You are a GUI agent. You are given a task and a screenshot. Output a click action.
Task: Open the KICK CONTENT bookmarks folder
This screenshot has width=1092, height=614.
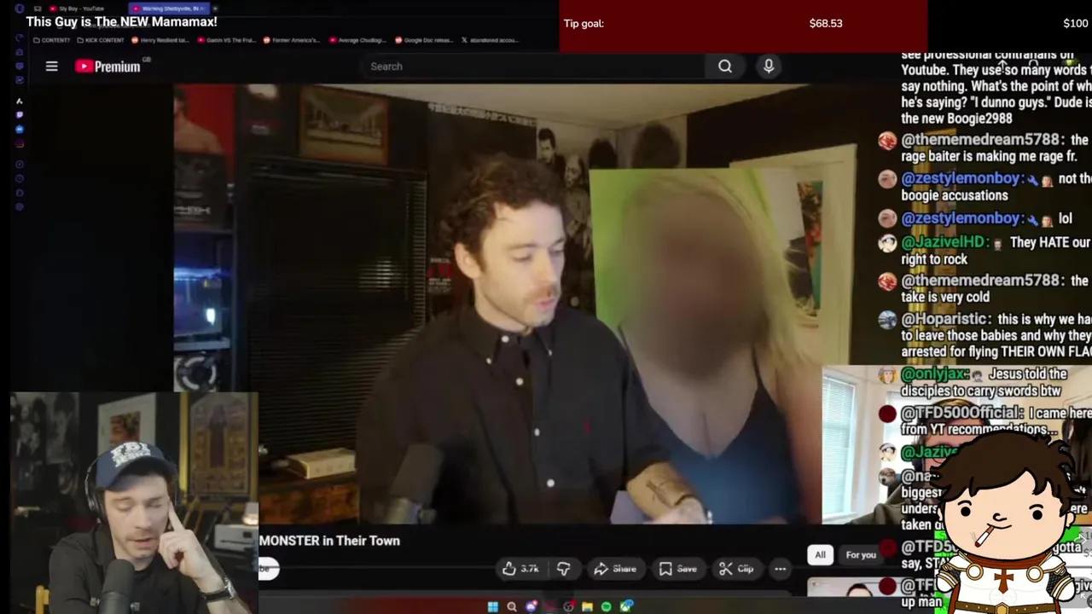tap(101, 40)
